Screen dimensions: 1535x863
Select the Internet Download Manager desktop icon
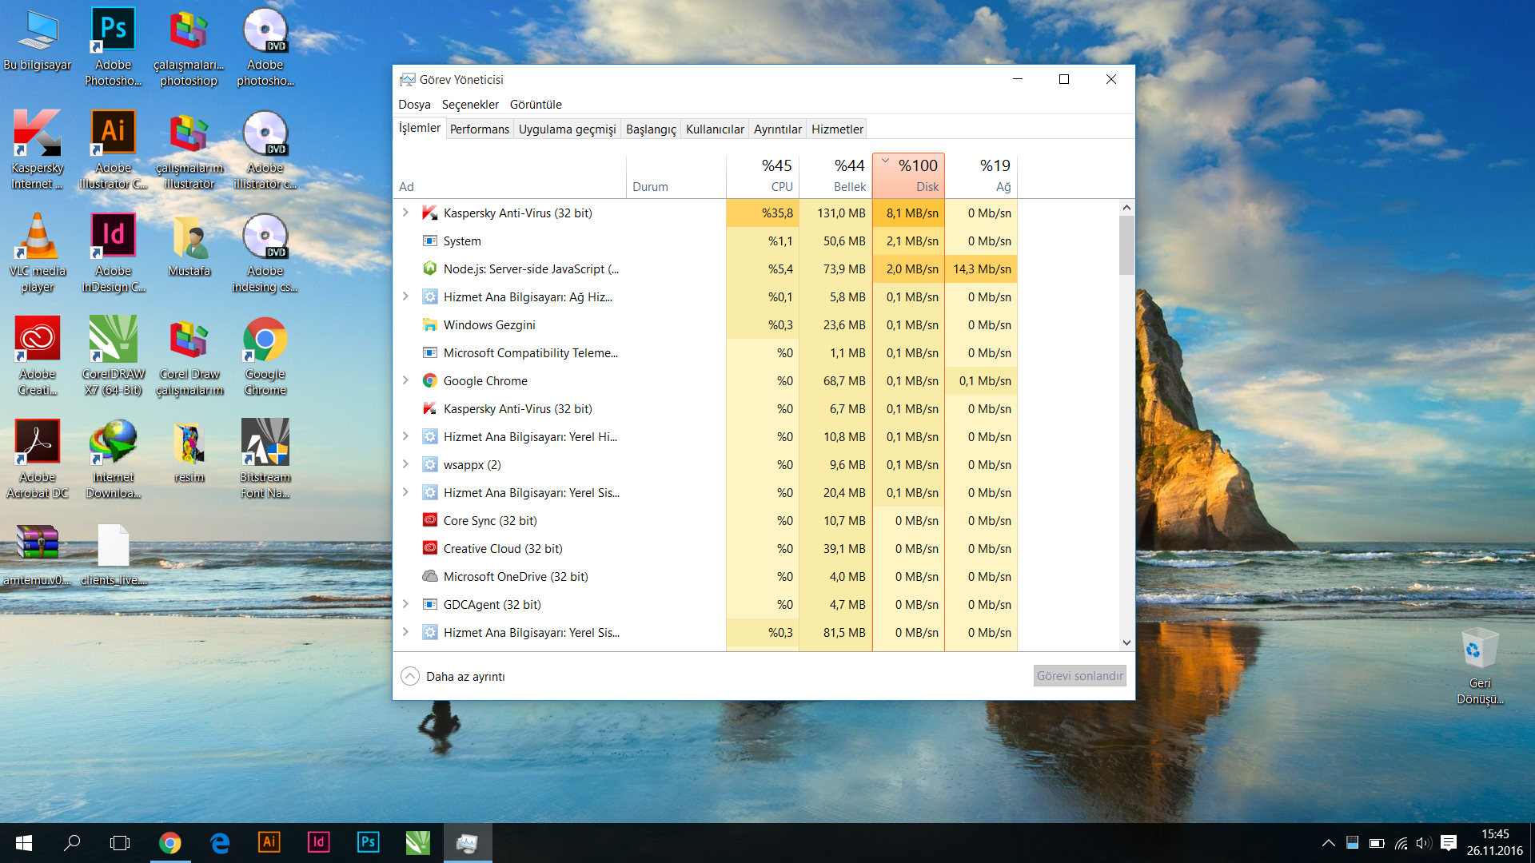point(113,459)
